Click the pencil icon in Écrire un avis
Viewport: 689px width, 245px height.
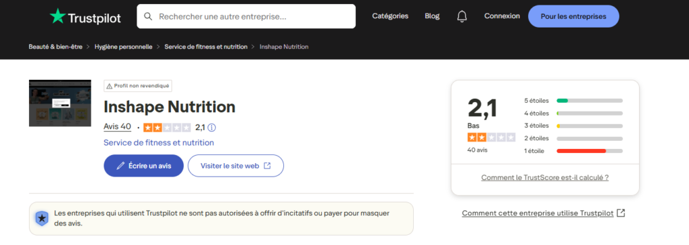click(x=120, y=166)
